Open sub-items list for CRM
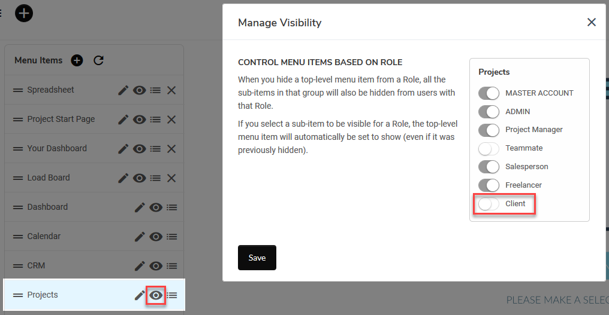The image size is (609, 315). [171, 266]
